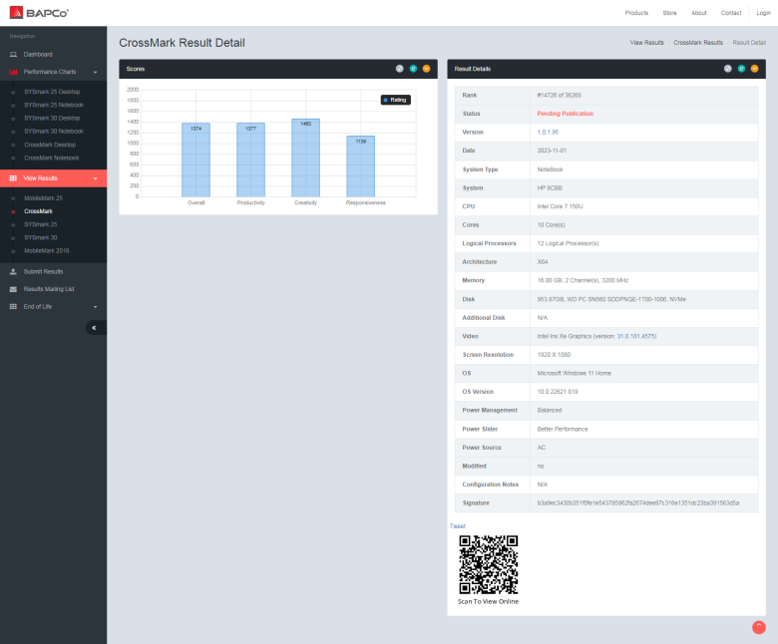Select SYSmark 30 under View Results
The width and height of the screenshot is (778, 644).
41,238
